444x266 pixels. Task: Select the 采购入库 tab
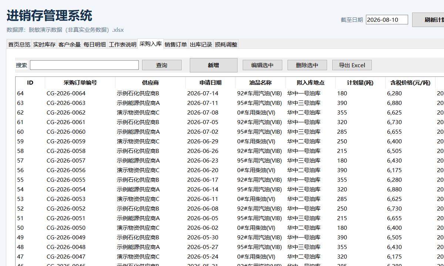click(151, 44)
